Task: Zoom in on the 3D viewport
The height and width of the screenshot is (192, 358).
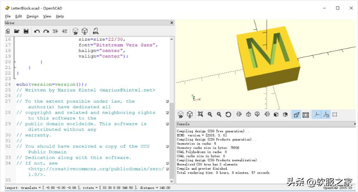Action: pyautogui.click(x=210, y=115)
